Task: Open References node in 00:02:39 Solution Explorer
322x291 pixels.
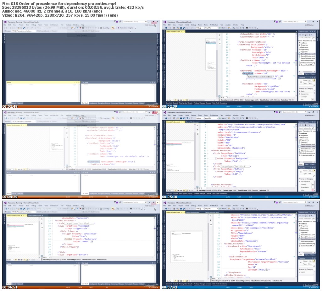Action: (x=304, y=47)
